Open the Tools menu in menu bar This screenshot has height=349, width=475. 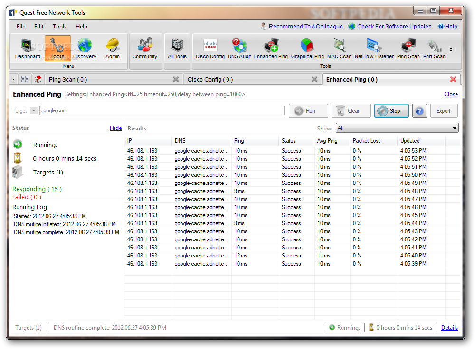[x=60, y=27]
